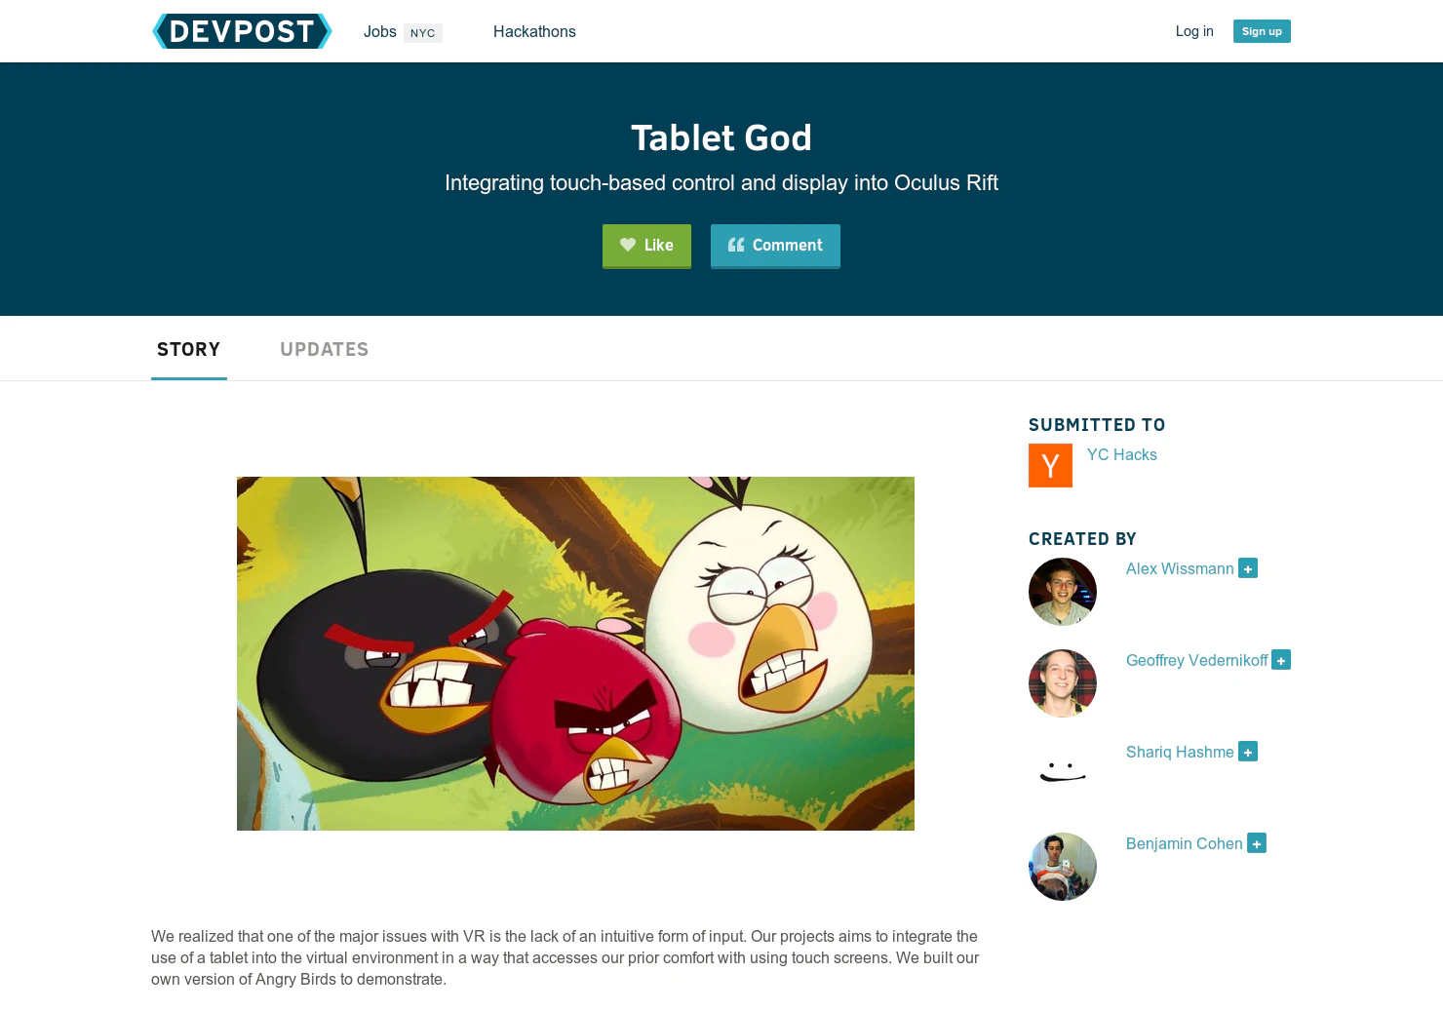The height and width of the screenshot is (1011, 1443).
Task: Follow Benjamin Cohen with plus icon
Action: pos(1257,843)
